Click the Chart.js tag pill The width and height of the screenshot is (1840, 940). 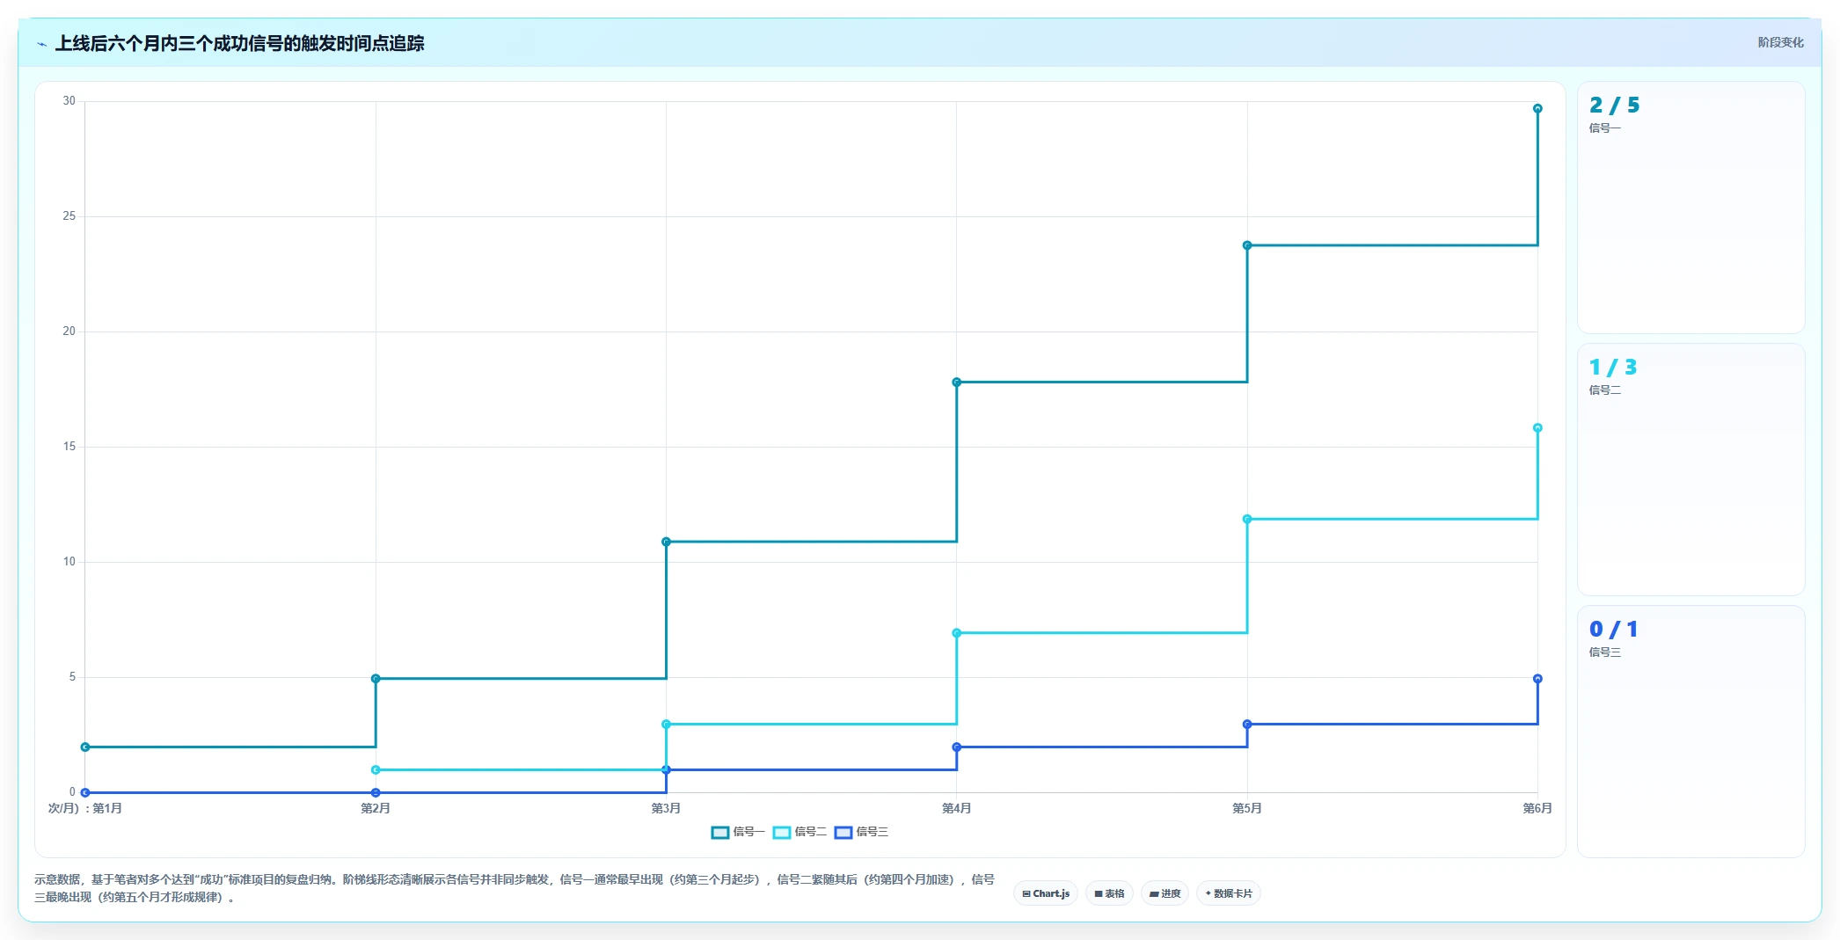[x=1046, y=893]
